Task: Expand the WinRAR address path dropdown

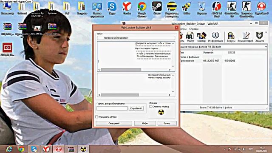Action: tap(266, 47)
